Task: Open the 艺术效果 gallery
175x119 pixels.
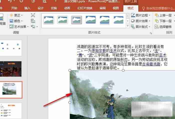Action: (x=19, y=27)
